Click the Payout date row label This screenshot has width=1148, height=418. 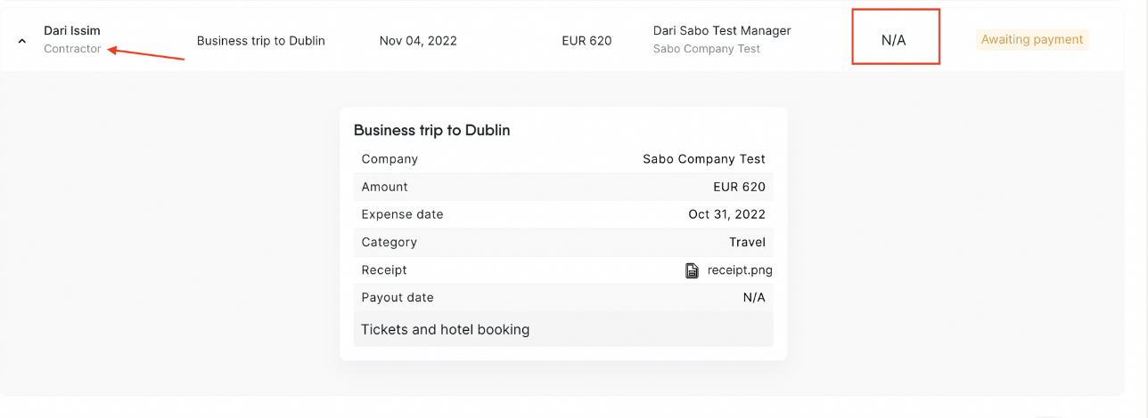pos(398,297)
